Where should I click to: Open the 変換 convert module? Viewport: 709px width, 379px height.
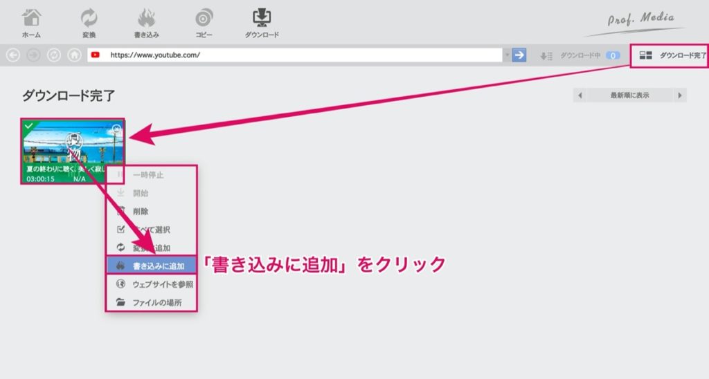tap(89, 24)
